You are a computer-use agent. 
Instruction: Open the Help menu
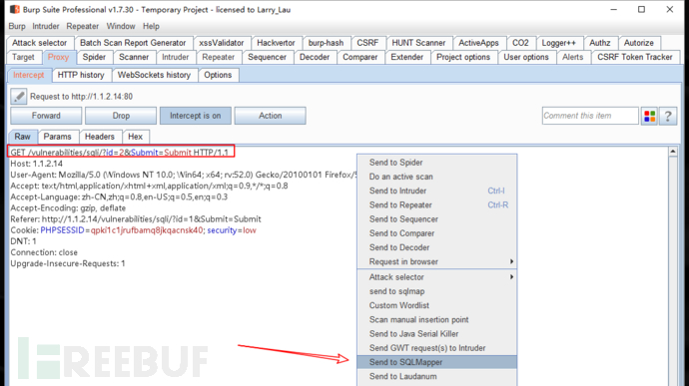pos(151,26)
